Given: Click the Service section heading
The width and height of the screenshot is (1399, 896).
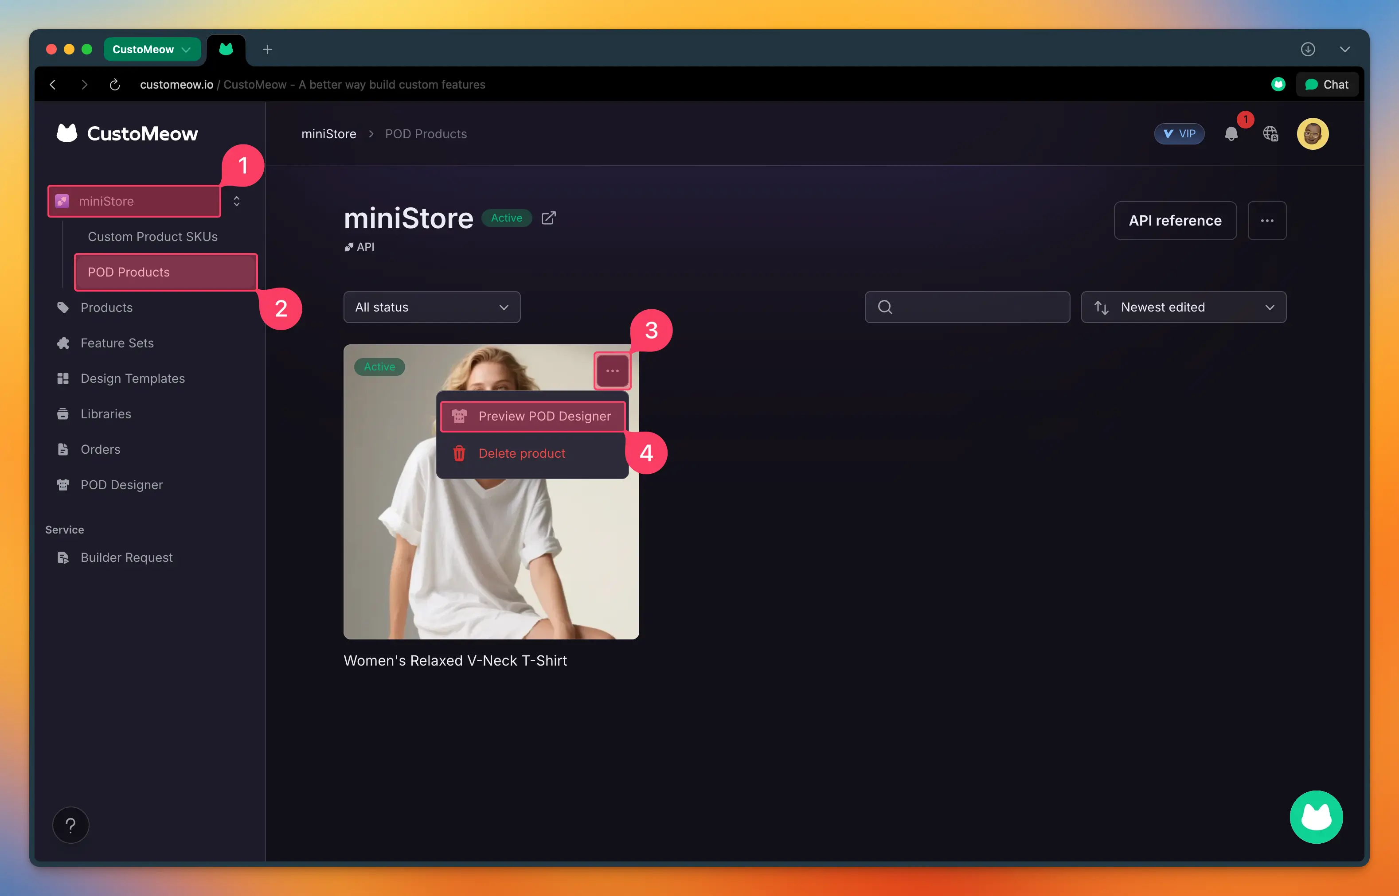Looking at the screenshot, I should [x=65, y=530].
